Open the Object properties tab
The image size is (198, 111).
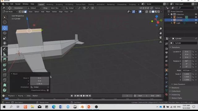point(166,70)
